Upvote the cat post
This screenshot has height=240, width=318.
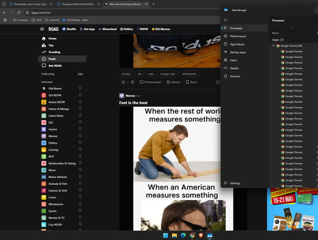123,82
